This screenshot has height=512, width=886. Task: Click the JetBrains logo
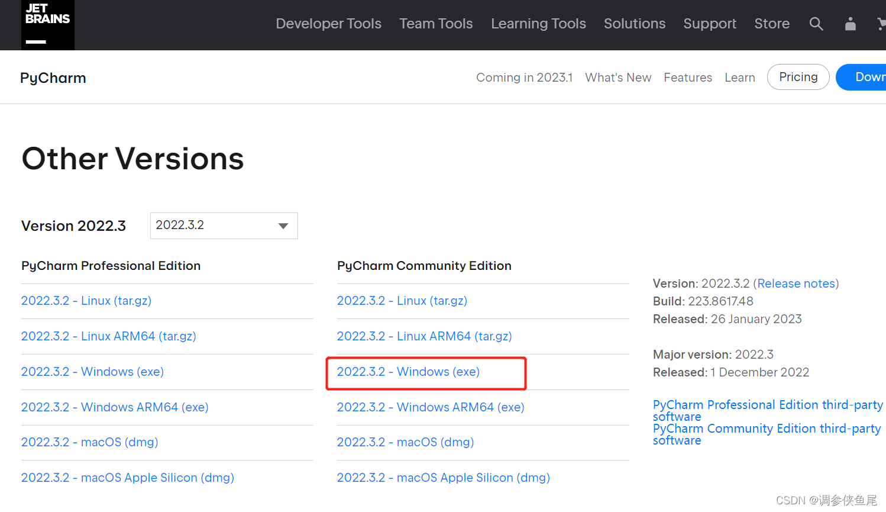click(x=47, y=24)
